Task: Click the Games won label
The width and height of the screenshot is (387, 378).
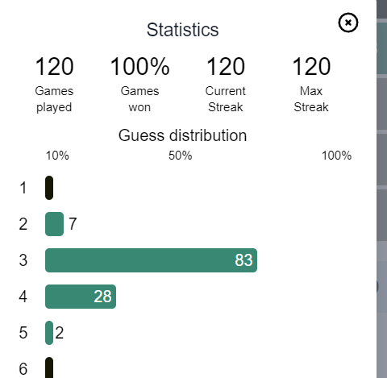Action: (139, 99)
